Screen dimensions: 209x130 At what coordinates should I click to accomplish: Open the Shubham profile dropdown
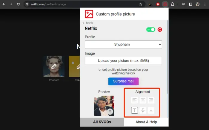(x=123, y=44)
